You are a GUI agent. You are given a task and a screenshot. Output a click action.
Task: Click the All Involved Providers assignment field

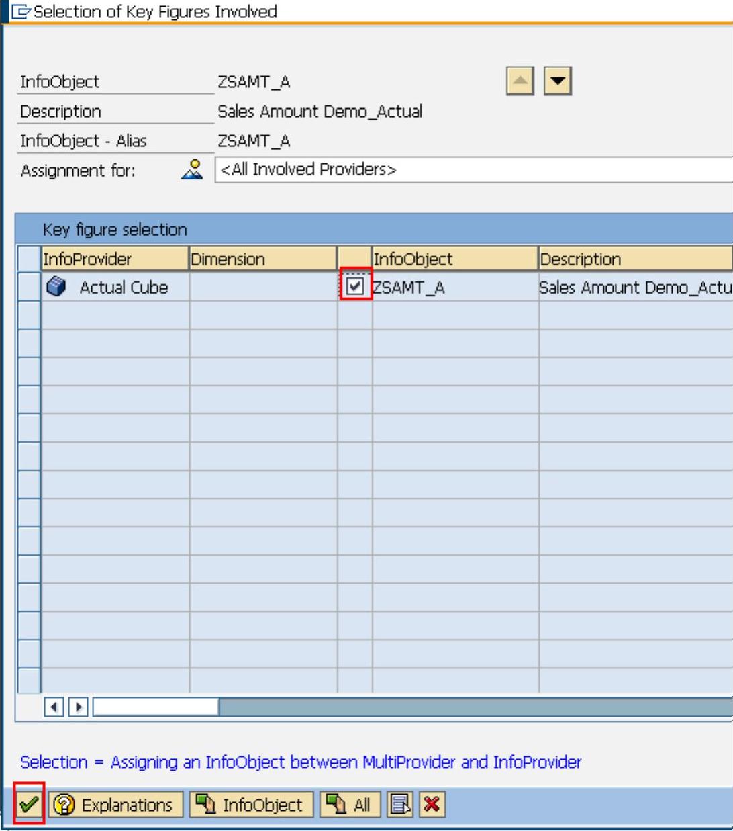click(x=473, y=170)
